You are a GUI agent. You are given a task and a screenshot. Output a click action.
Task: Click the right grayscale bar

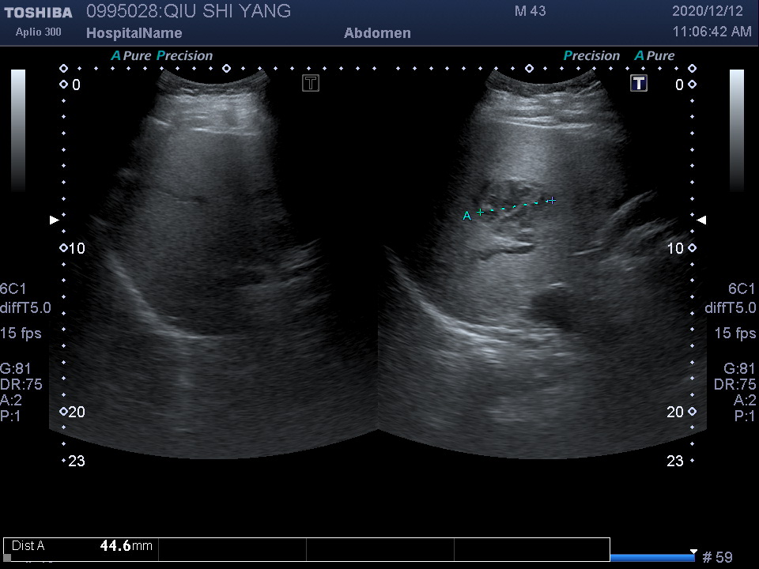point(737,130)
